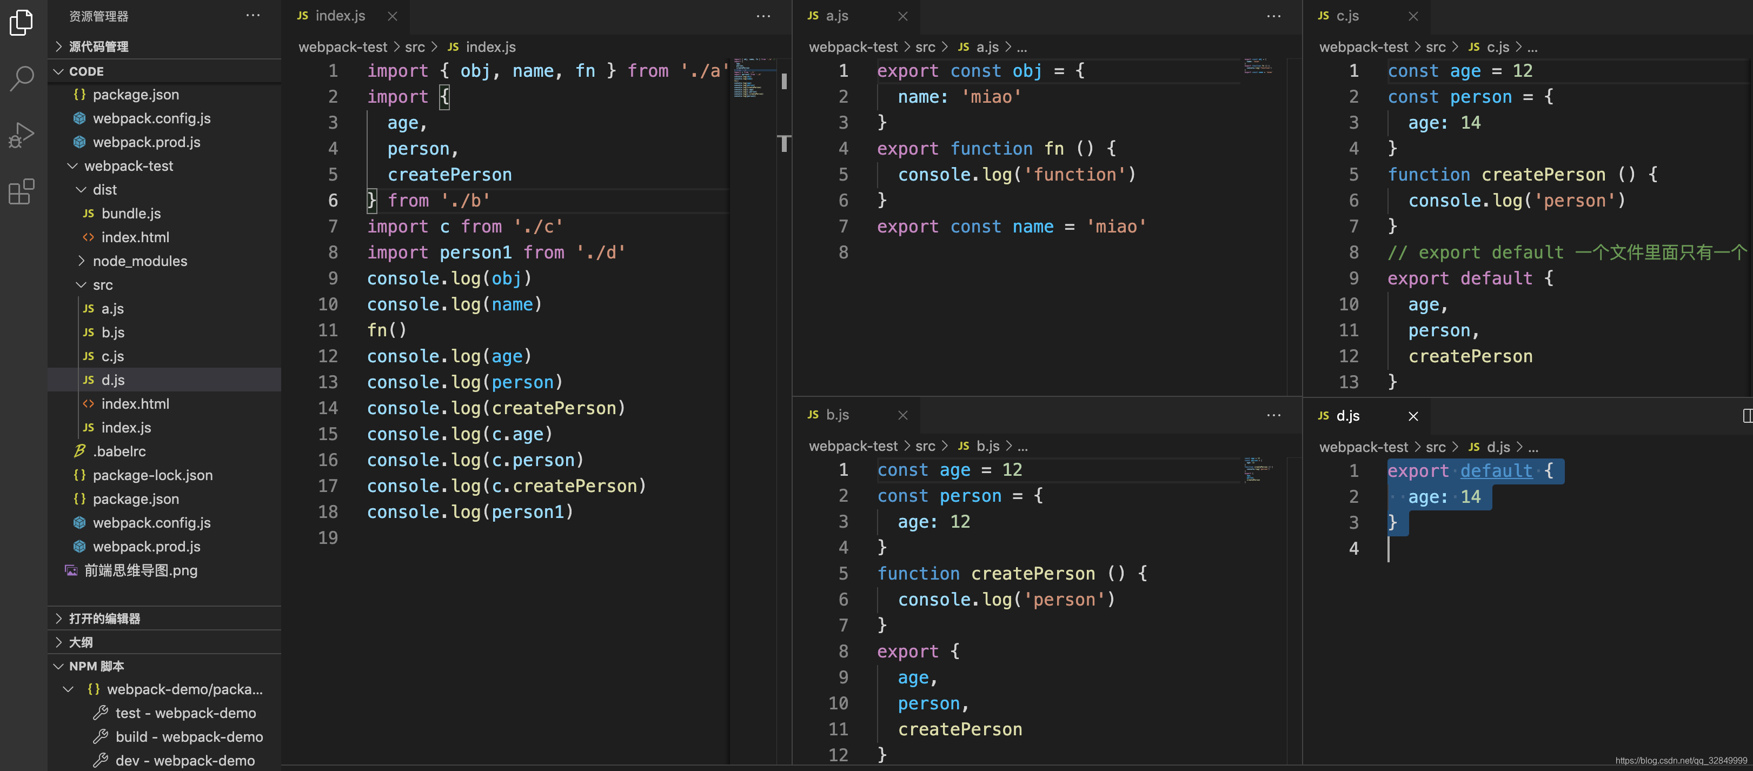
Task: Close the d.js tab
Action: point(1413,416)
